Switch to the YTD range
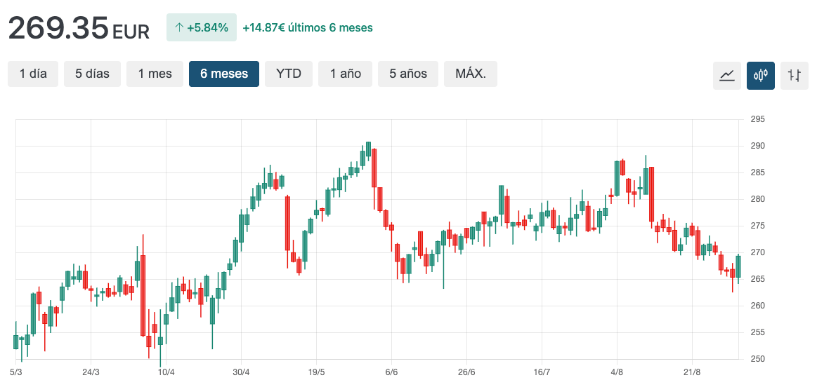Image resolution: width=817 pixels, height=387 pixels. pos(289,74)
